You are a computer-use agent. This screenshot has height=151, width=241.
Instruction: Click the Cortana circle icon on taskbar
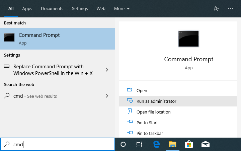pos(123,144)
